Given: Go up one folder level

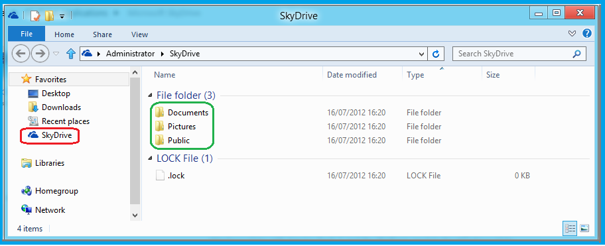Looking at the screenshot, I should point(70,54).
